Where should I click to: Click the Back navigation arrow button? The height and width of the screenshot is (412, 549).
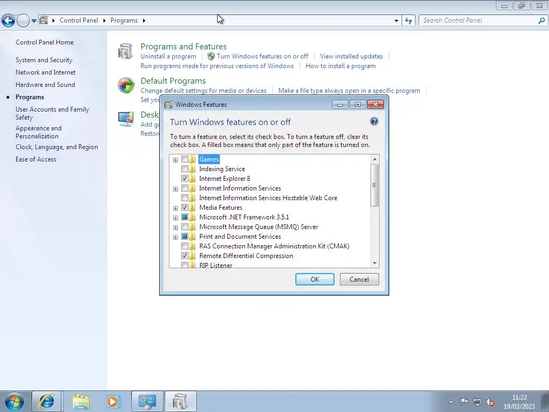tap(9, 21)
